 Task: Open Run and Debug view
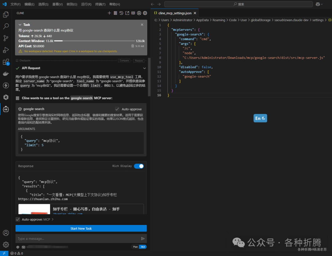(x=6, y=50)
